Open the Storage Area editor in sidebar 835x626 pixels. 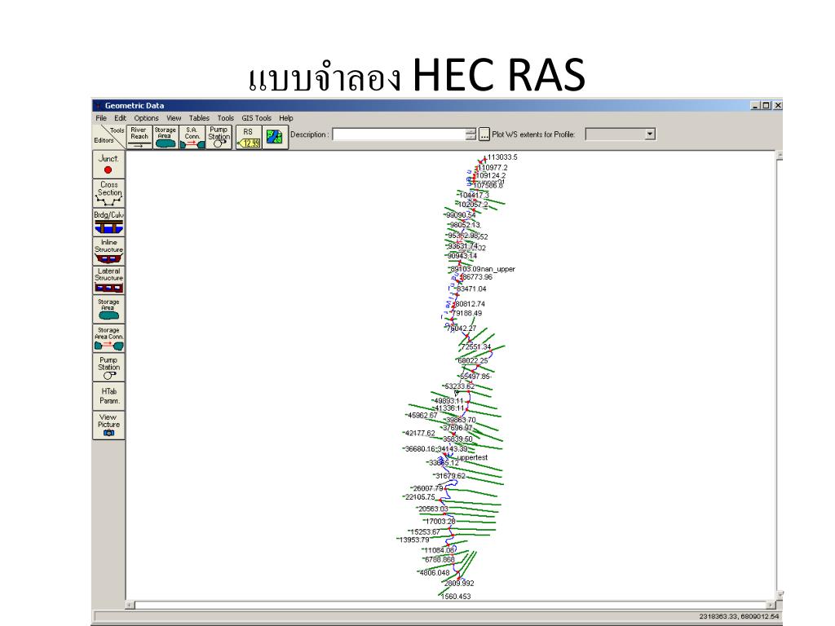pyautogui.click(x=108, y=309)
